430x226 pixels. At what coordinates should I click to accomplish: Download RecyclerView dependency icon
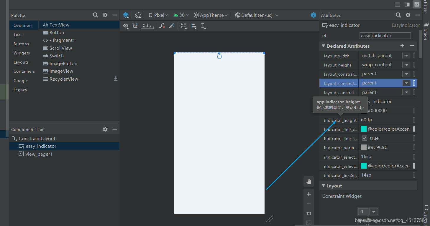[x=116, y=79]
